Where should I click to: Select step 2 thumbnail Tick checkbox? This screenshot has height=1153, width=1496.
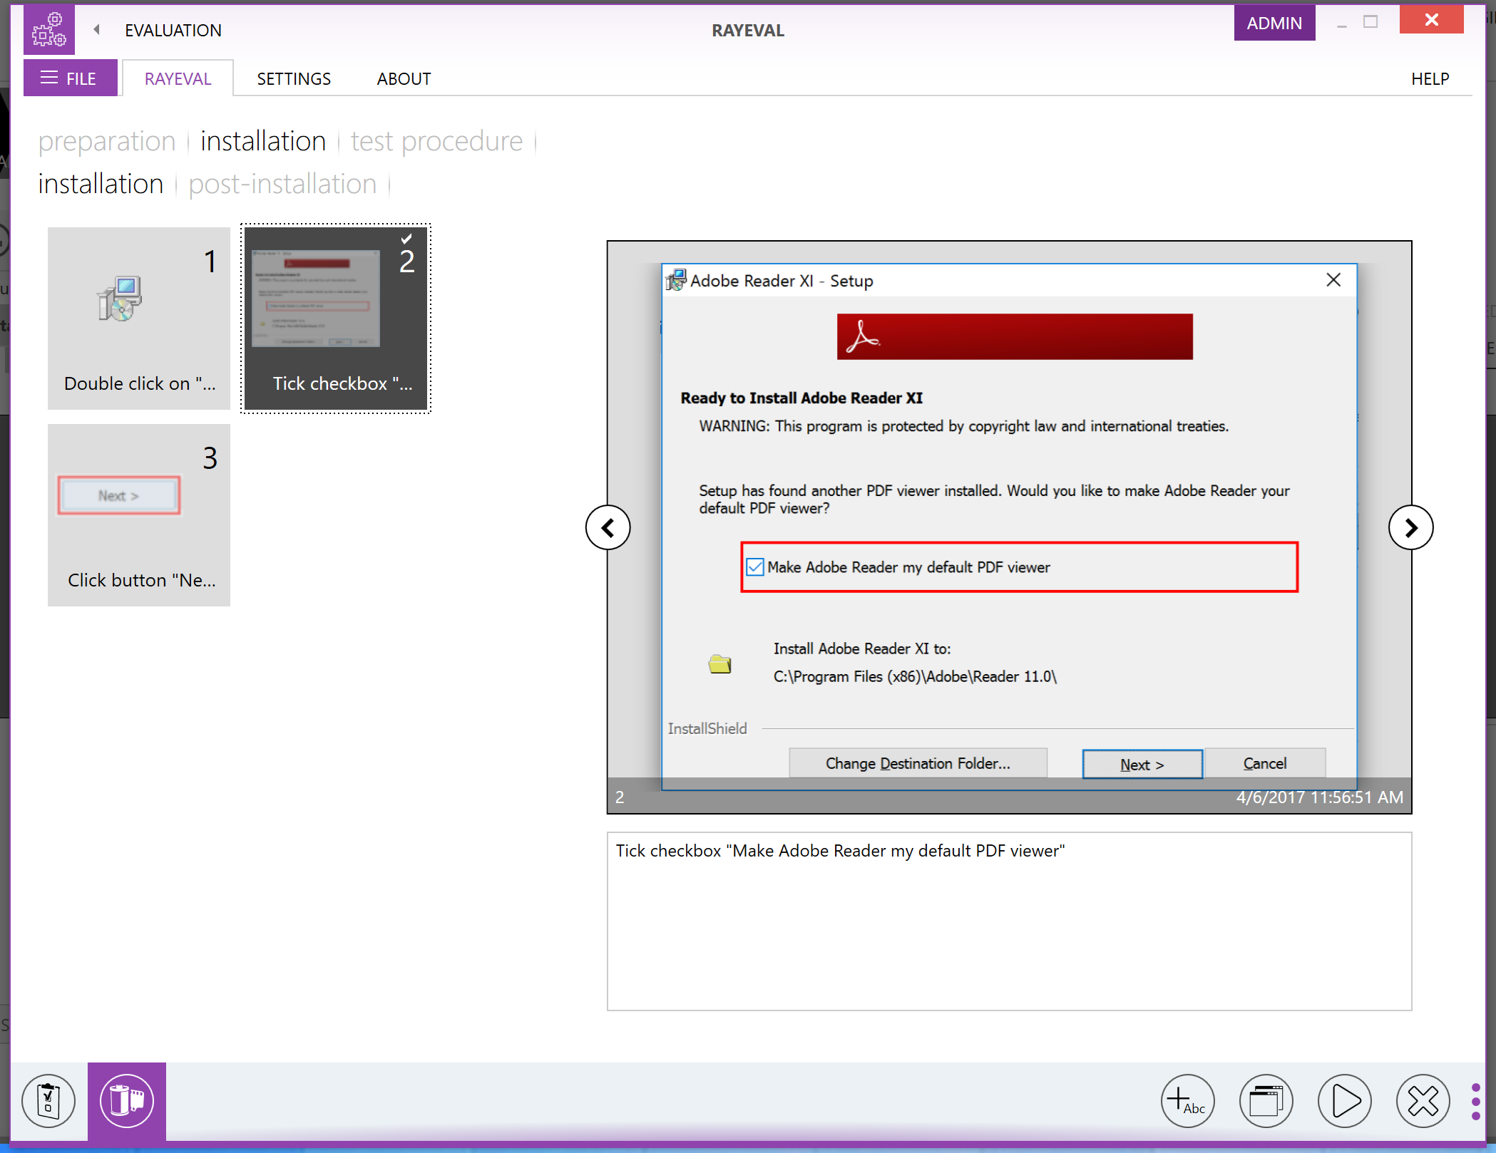point(336,319)
